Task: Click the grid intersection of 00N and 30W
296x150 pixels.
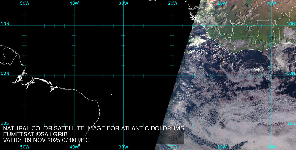Action: 123,75
